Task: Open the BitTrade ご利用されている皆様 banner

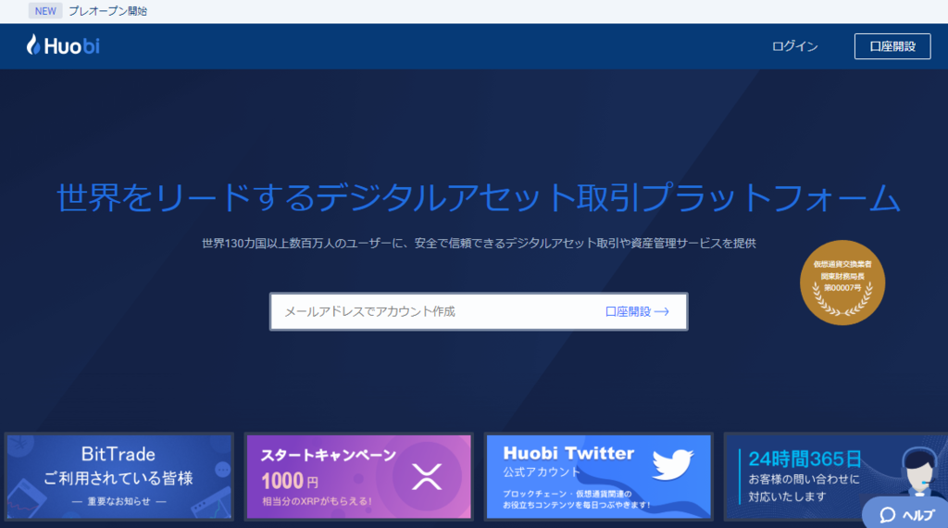Action: pyautogui.click(x=119, y=477)
